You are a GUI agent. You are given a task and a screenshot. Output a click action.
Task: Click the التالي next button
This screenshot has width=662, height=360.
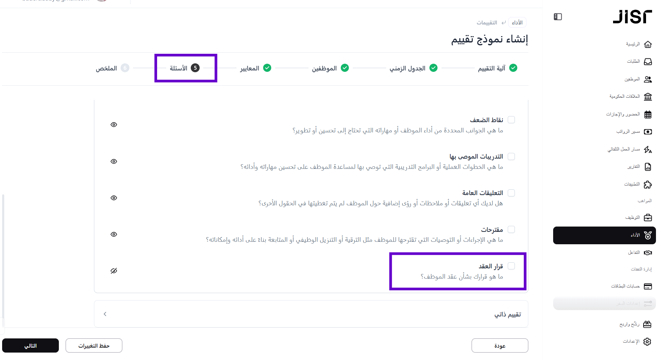coord(30,345)
